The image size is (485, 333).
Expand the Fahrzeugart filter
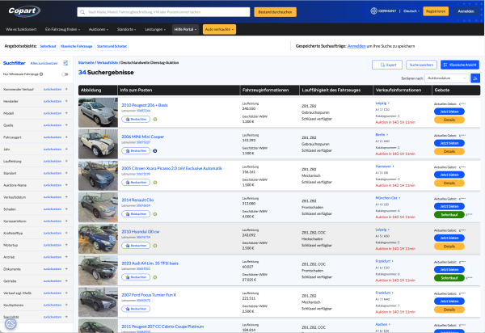point(66,137)
